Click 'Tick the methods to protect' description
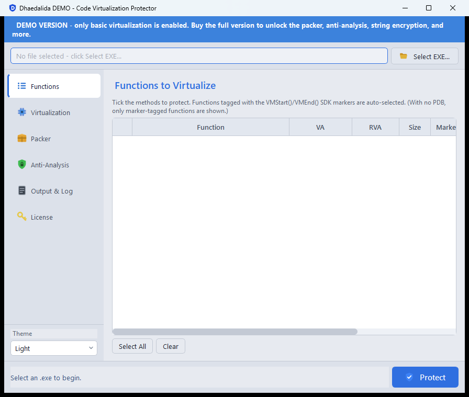469x397 pixels. (279, 107)
